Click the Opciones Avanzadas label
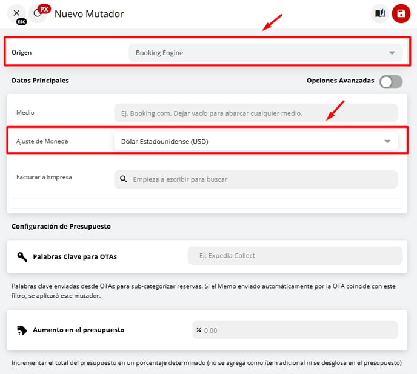Screen dimensions: 417x374 point(340,81)
